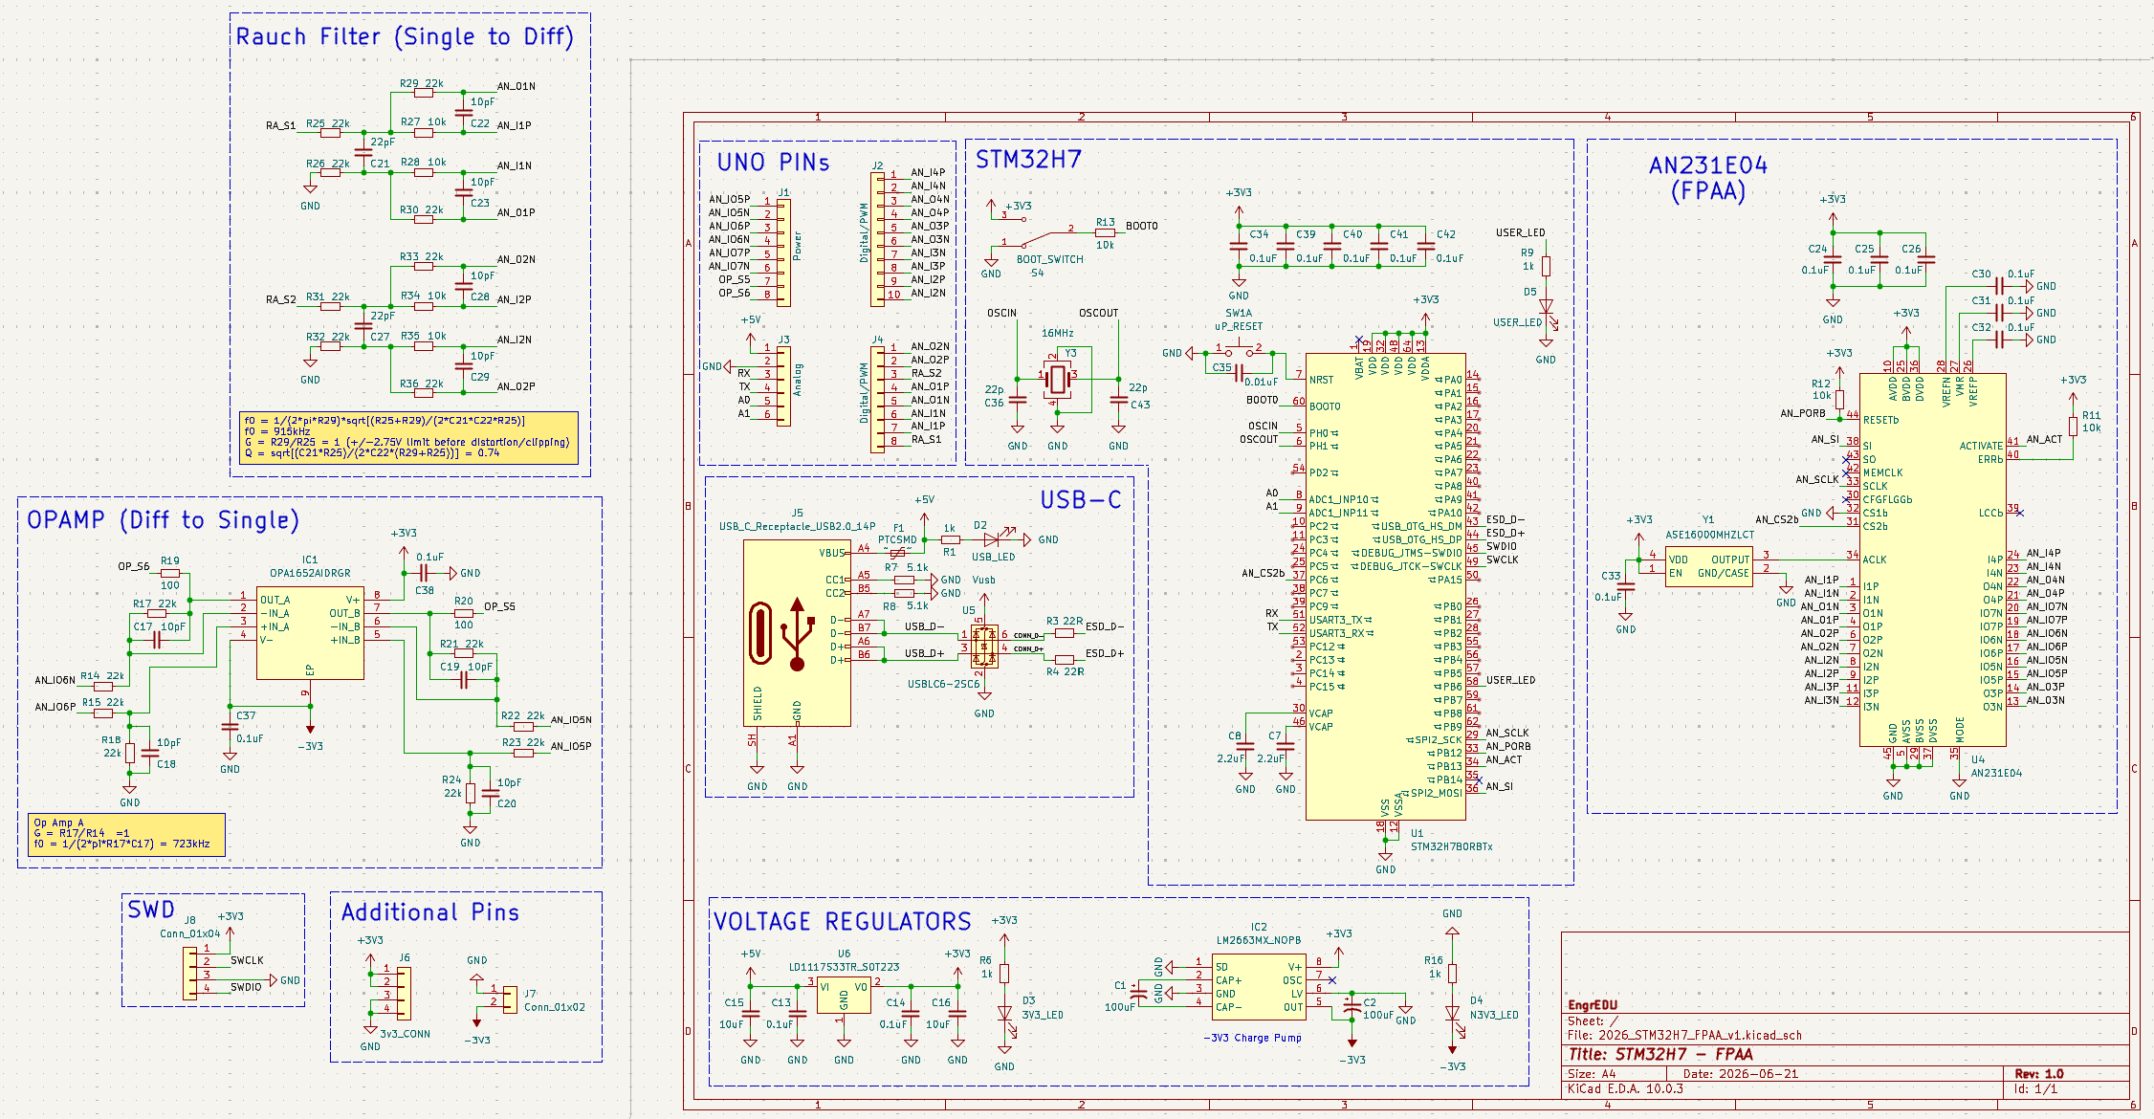Click the 'Id: 1/1' sheet number text
The width and height of the screenshot is (2154, 1119).
pyautogui.click(x=2036, y=1089)
